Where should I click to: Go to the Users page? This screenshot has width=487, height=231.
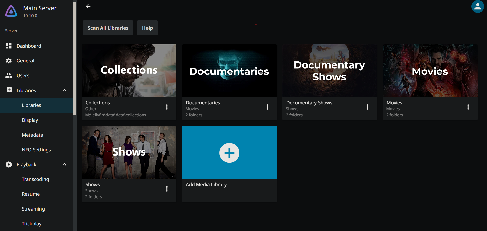click(x=23, y=75)
